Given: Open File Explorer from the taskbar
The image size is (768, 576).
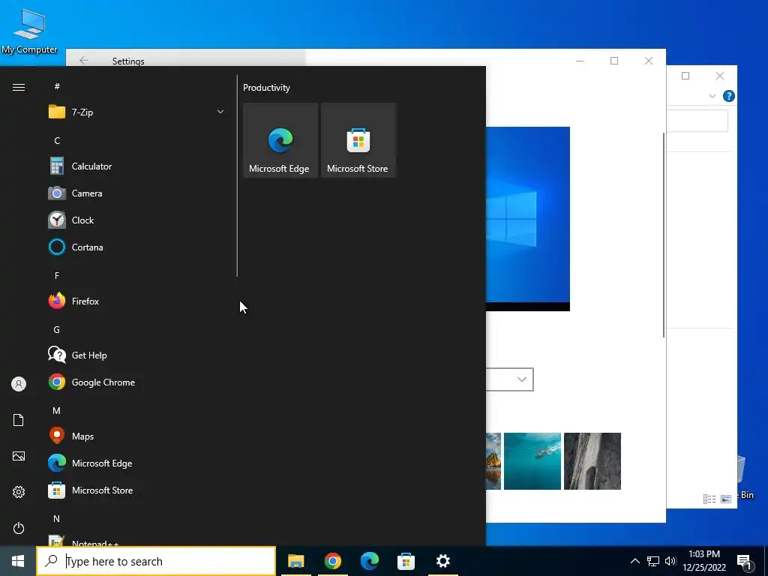Looking at the screenshot, I should click(x=295, y=561).
